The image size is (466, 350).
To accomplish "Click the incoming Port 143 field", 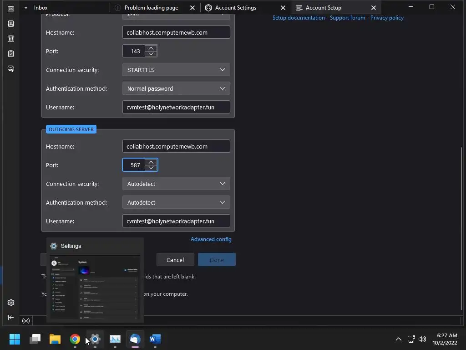I will pos(134,51).
